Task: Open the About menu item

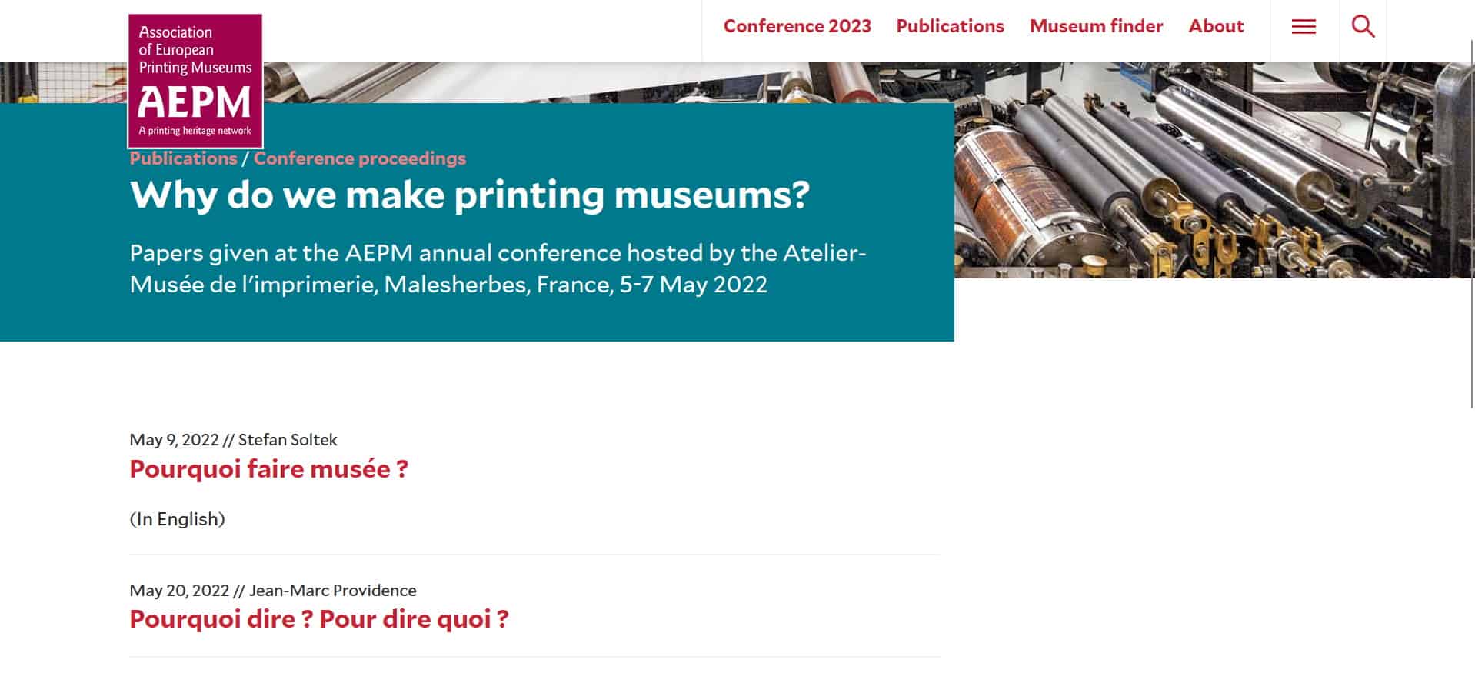Action: click(1216, 26)
